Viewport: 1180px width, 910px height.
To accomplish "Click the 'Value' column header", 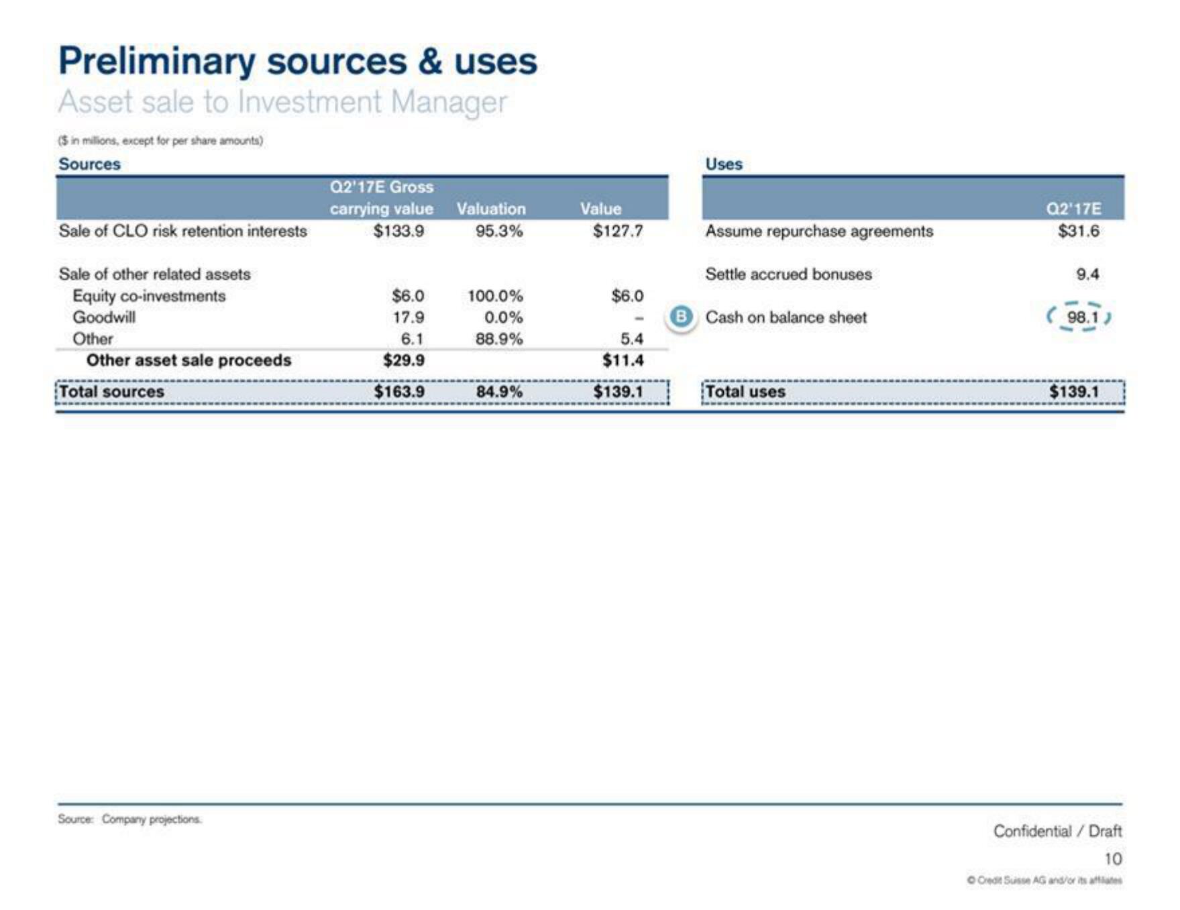I will point(600,209).
